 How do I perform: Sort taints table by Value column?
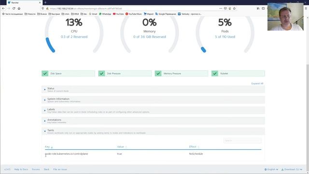tap(122, 147)
